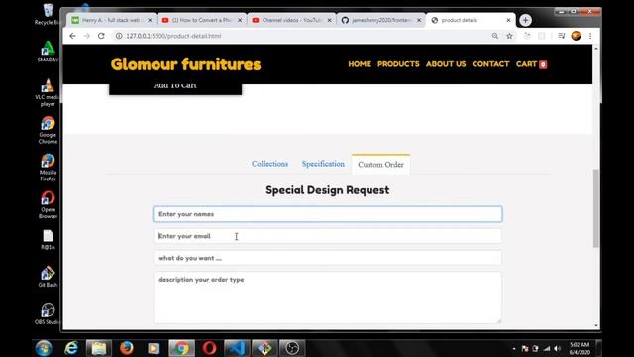Open the Git taskbar icon
This screenshot has height=357, width=634.
pos(264,348)
